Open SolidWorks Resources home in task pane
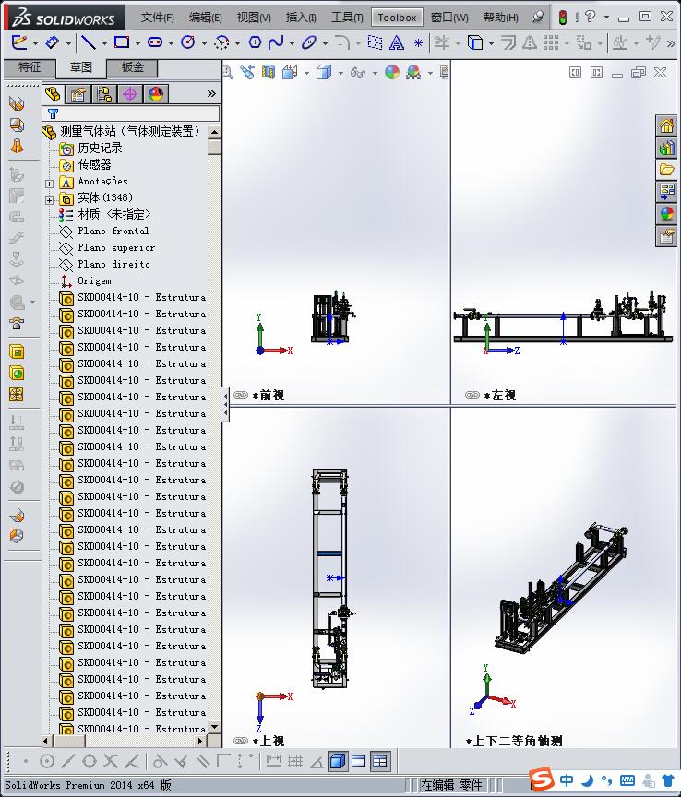The width and height of the screenshot is (681, 797). [667, 125]
